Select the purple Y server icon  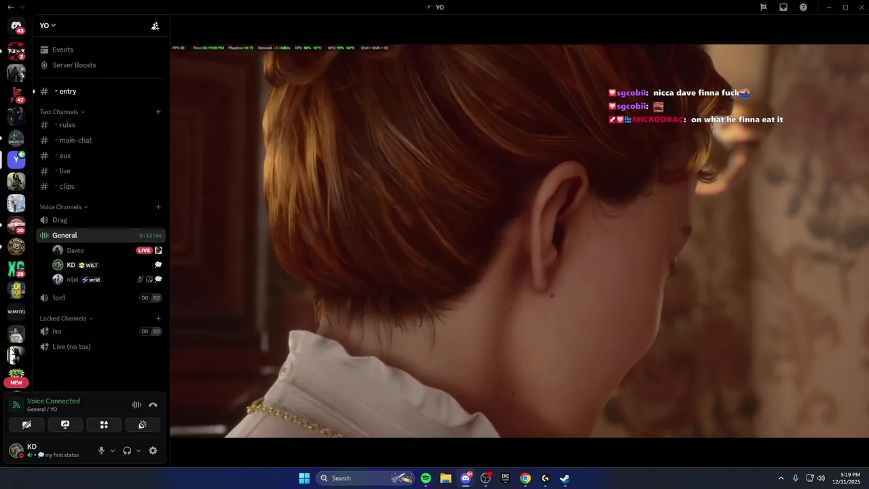16,160
